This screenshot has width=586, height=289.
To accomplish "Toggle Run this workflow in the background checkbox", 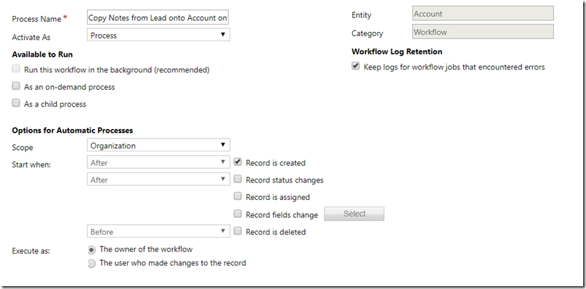I will [x=16, y=69].
